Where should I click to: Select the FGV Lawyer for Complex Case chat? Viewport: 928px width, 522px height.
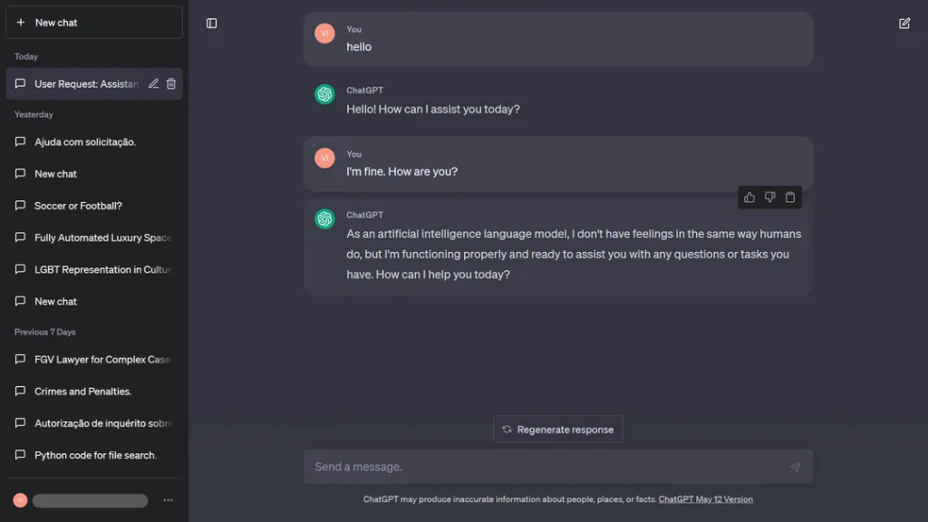(x=101, y=360)
